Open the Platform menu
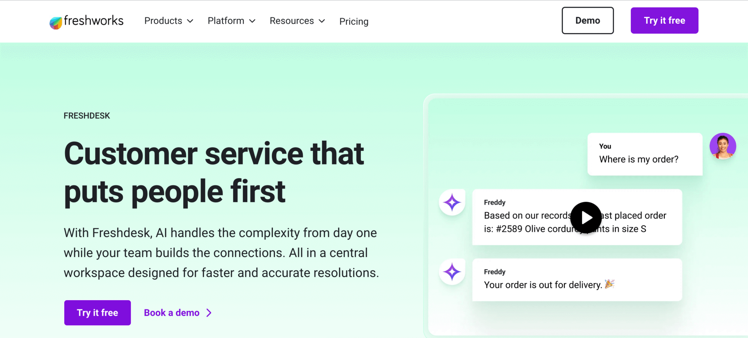The image size is (748, 338). pyautogui.click(x=232, y=21)
